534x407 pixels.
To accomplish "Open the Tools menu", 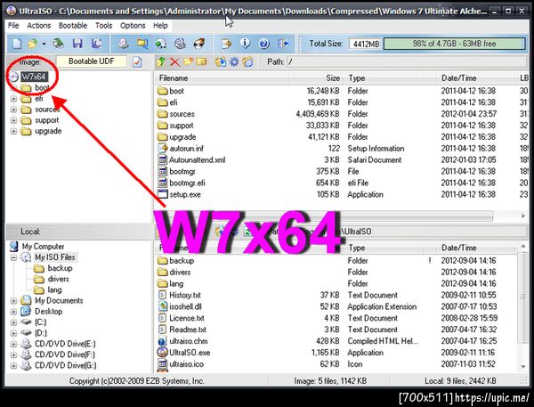I will click(x=103, y=26).
